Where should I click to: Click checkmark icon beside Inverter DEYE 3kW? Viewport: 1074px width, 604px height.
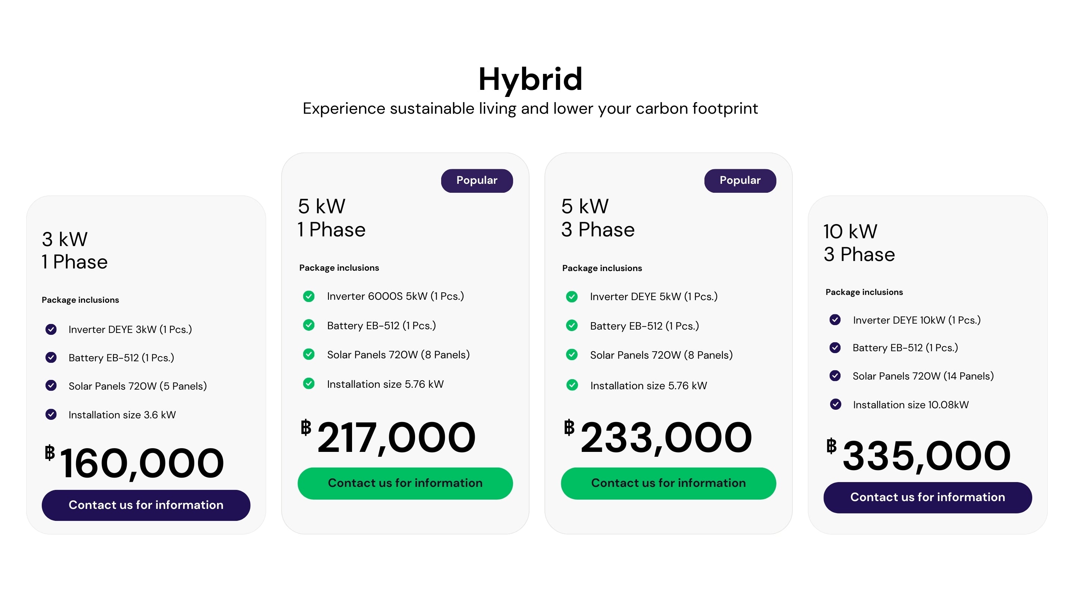pyautogui.click(x=51, y=329)
